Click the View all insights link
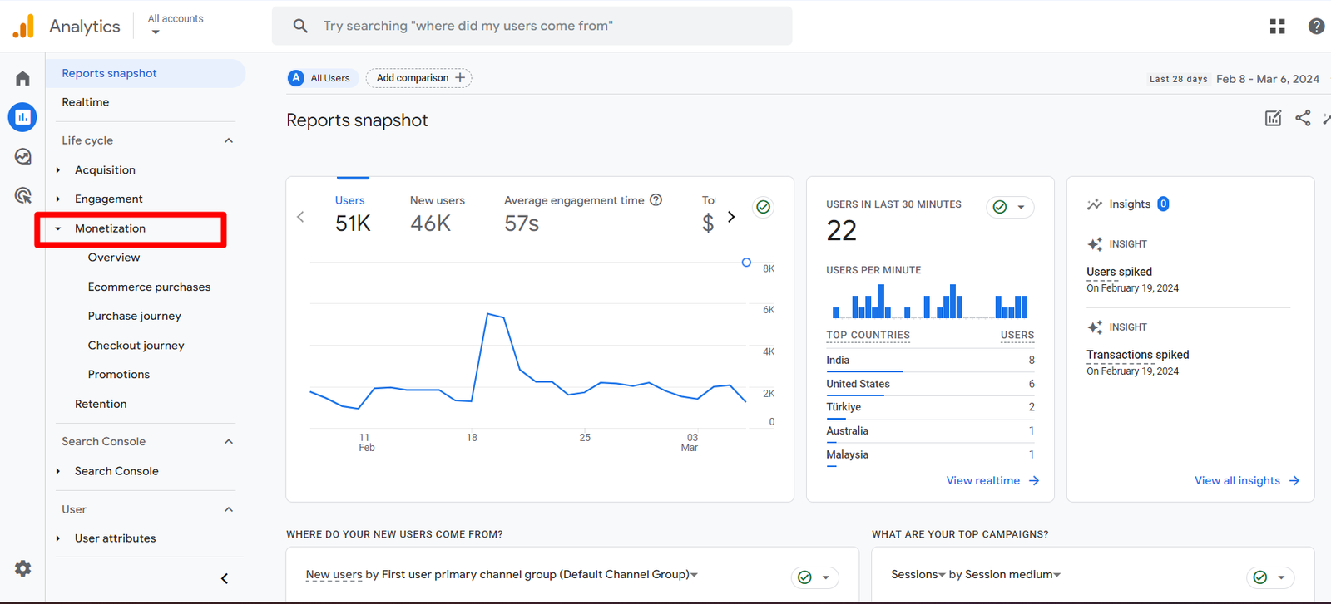 tap(1247, 480)
